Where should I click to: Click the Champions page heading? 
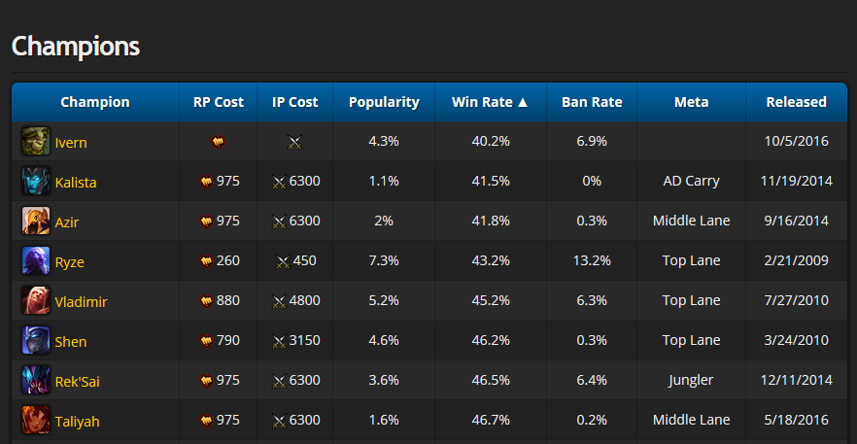(76, 47)
